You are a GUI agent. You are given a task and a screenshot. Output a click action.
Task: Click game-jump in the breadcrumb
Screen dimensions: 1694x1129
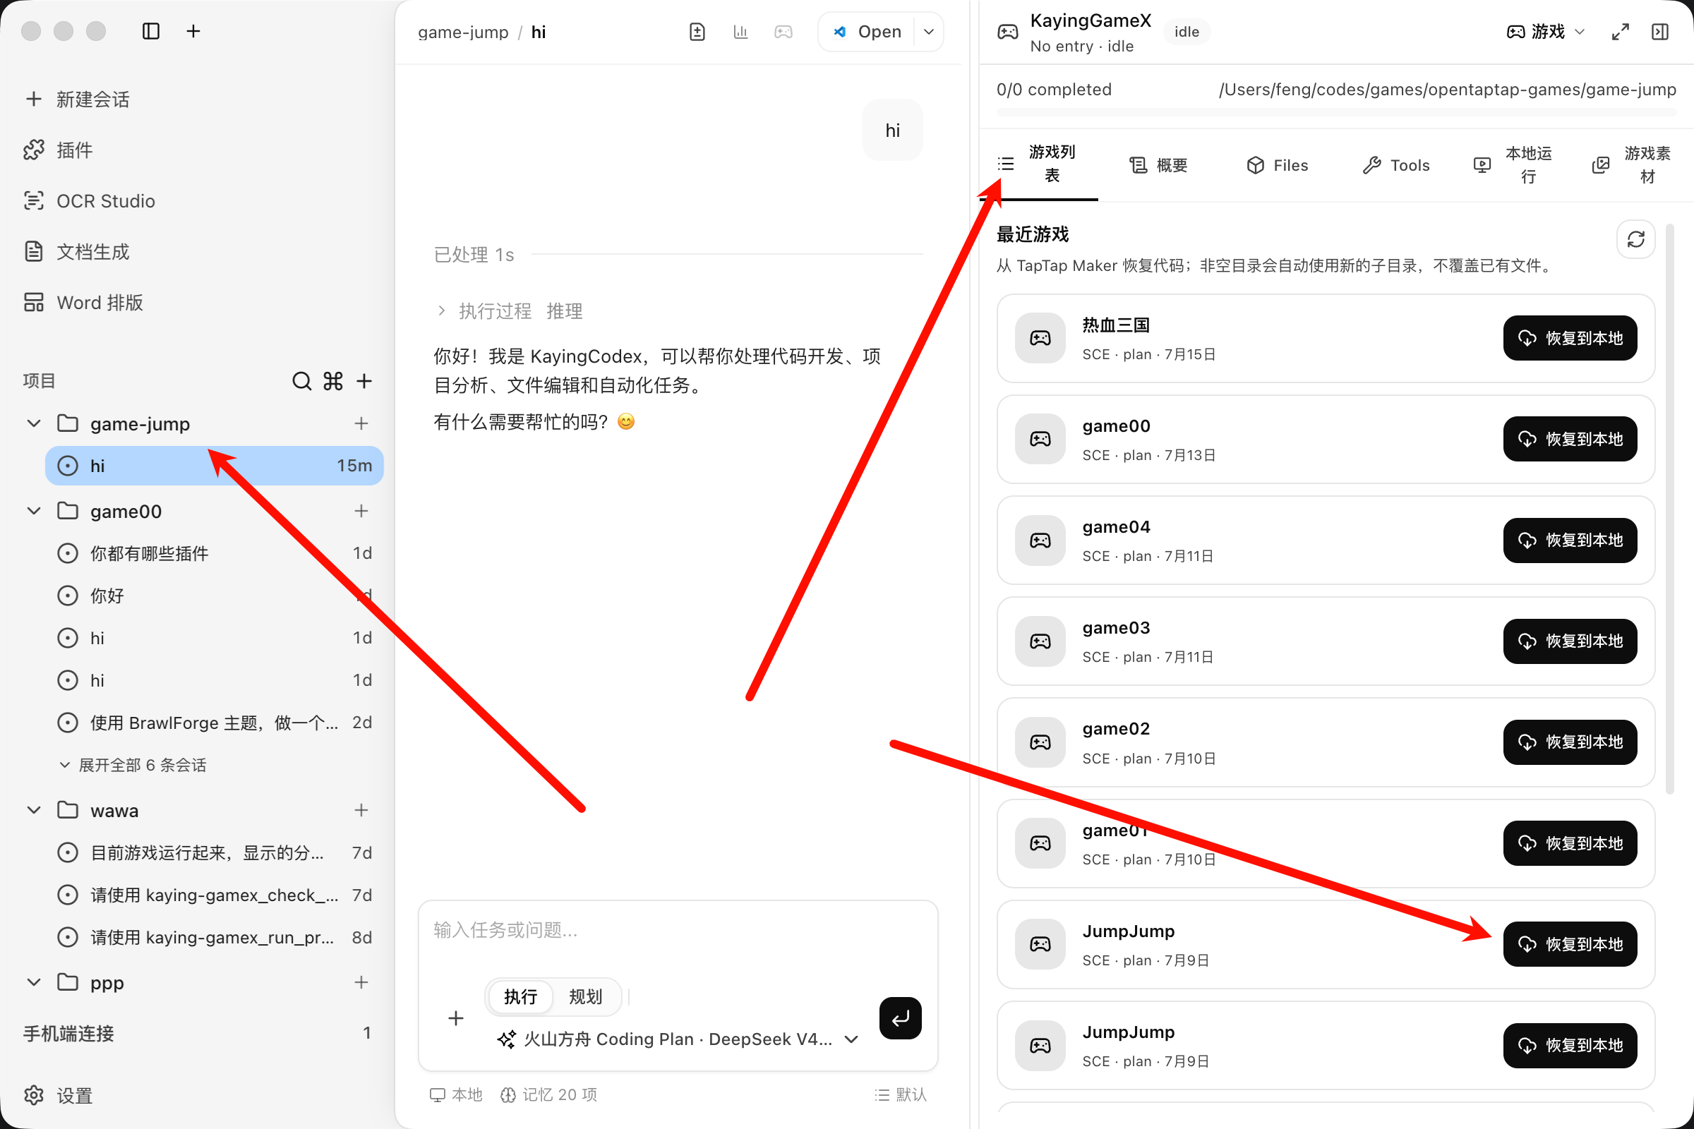(x=463, y=32)
